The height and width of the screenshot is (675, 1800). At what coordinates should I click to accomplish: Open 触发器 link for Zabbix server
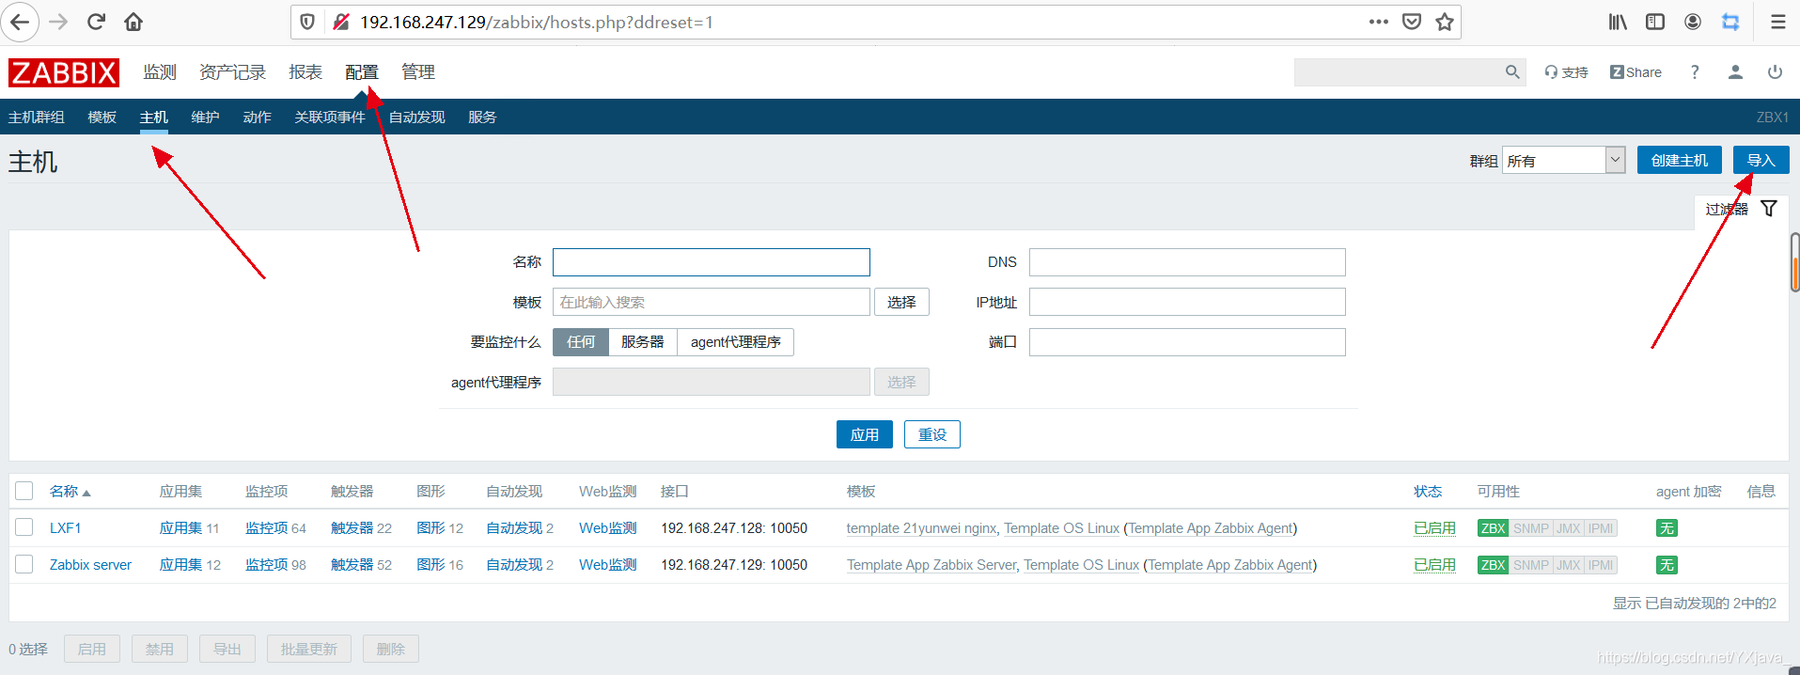coord(352,565)
